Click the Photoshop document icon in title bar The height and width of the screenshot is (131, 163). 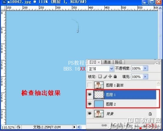(4, 2)
